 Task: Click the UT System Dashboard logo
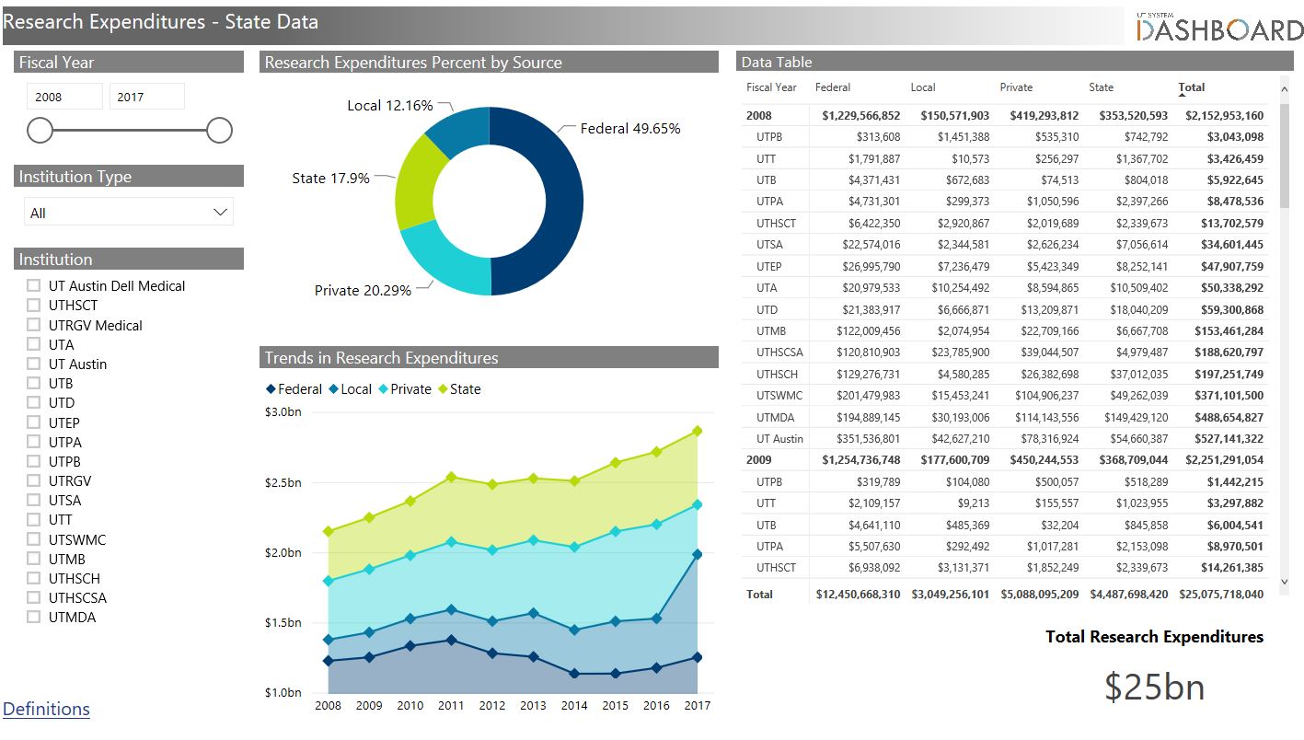tap(1219, 28)
